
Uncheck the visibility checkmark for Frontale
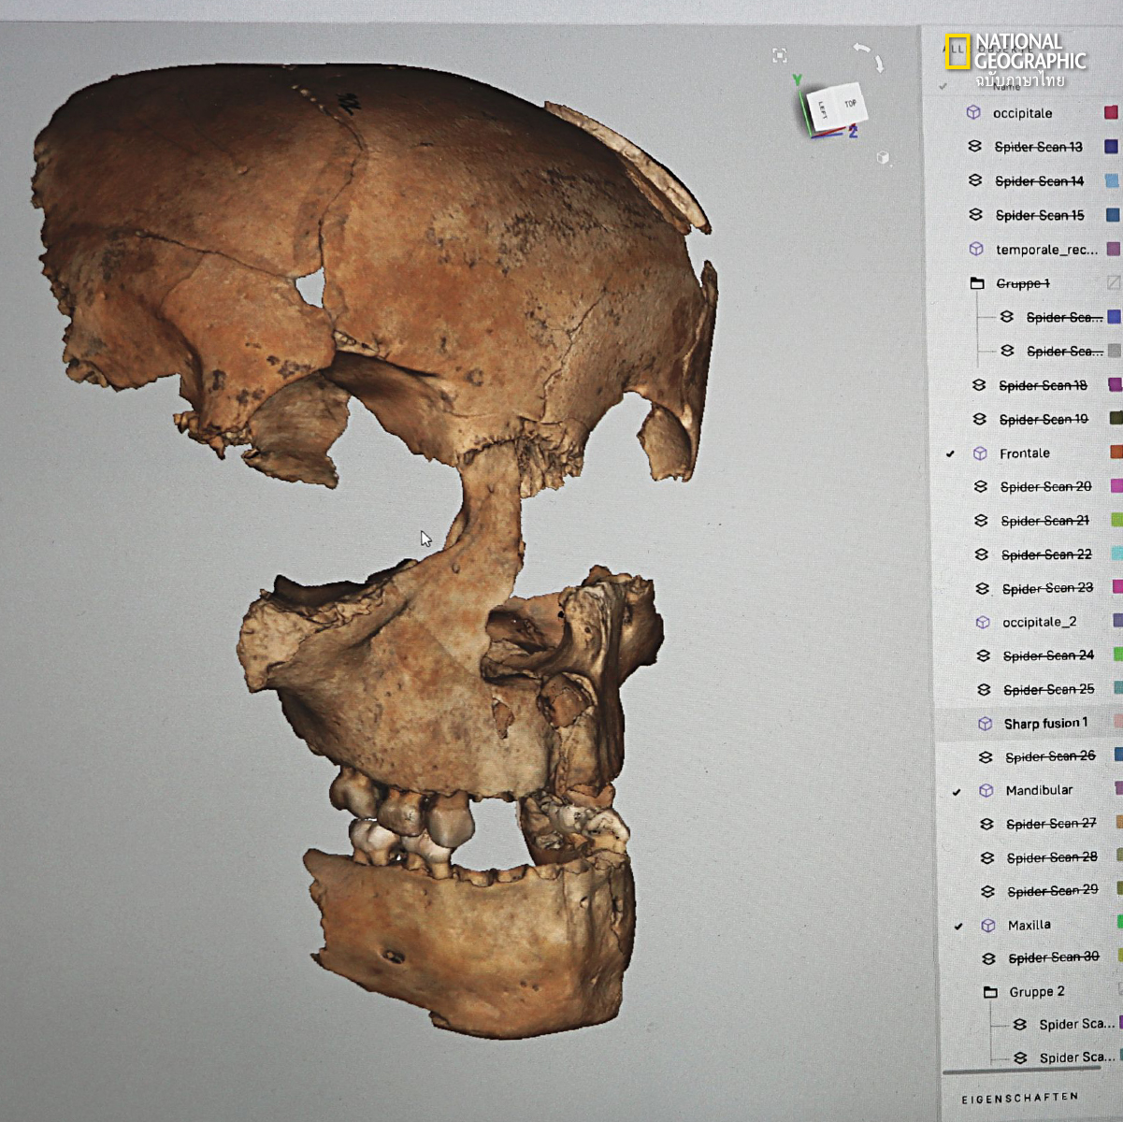tap(950, 453)
